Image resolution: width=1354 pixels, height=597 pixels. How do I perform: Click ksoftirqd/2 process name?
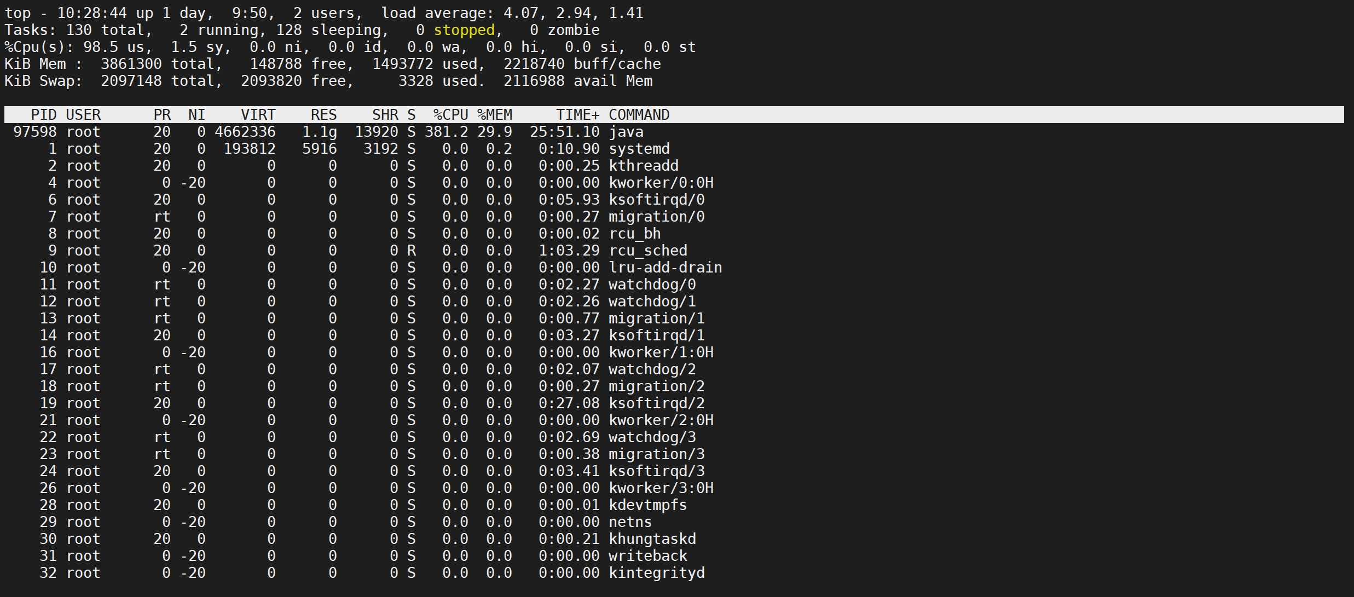point(657,403)
